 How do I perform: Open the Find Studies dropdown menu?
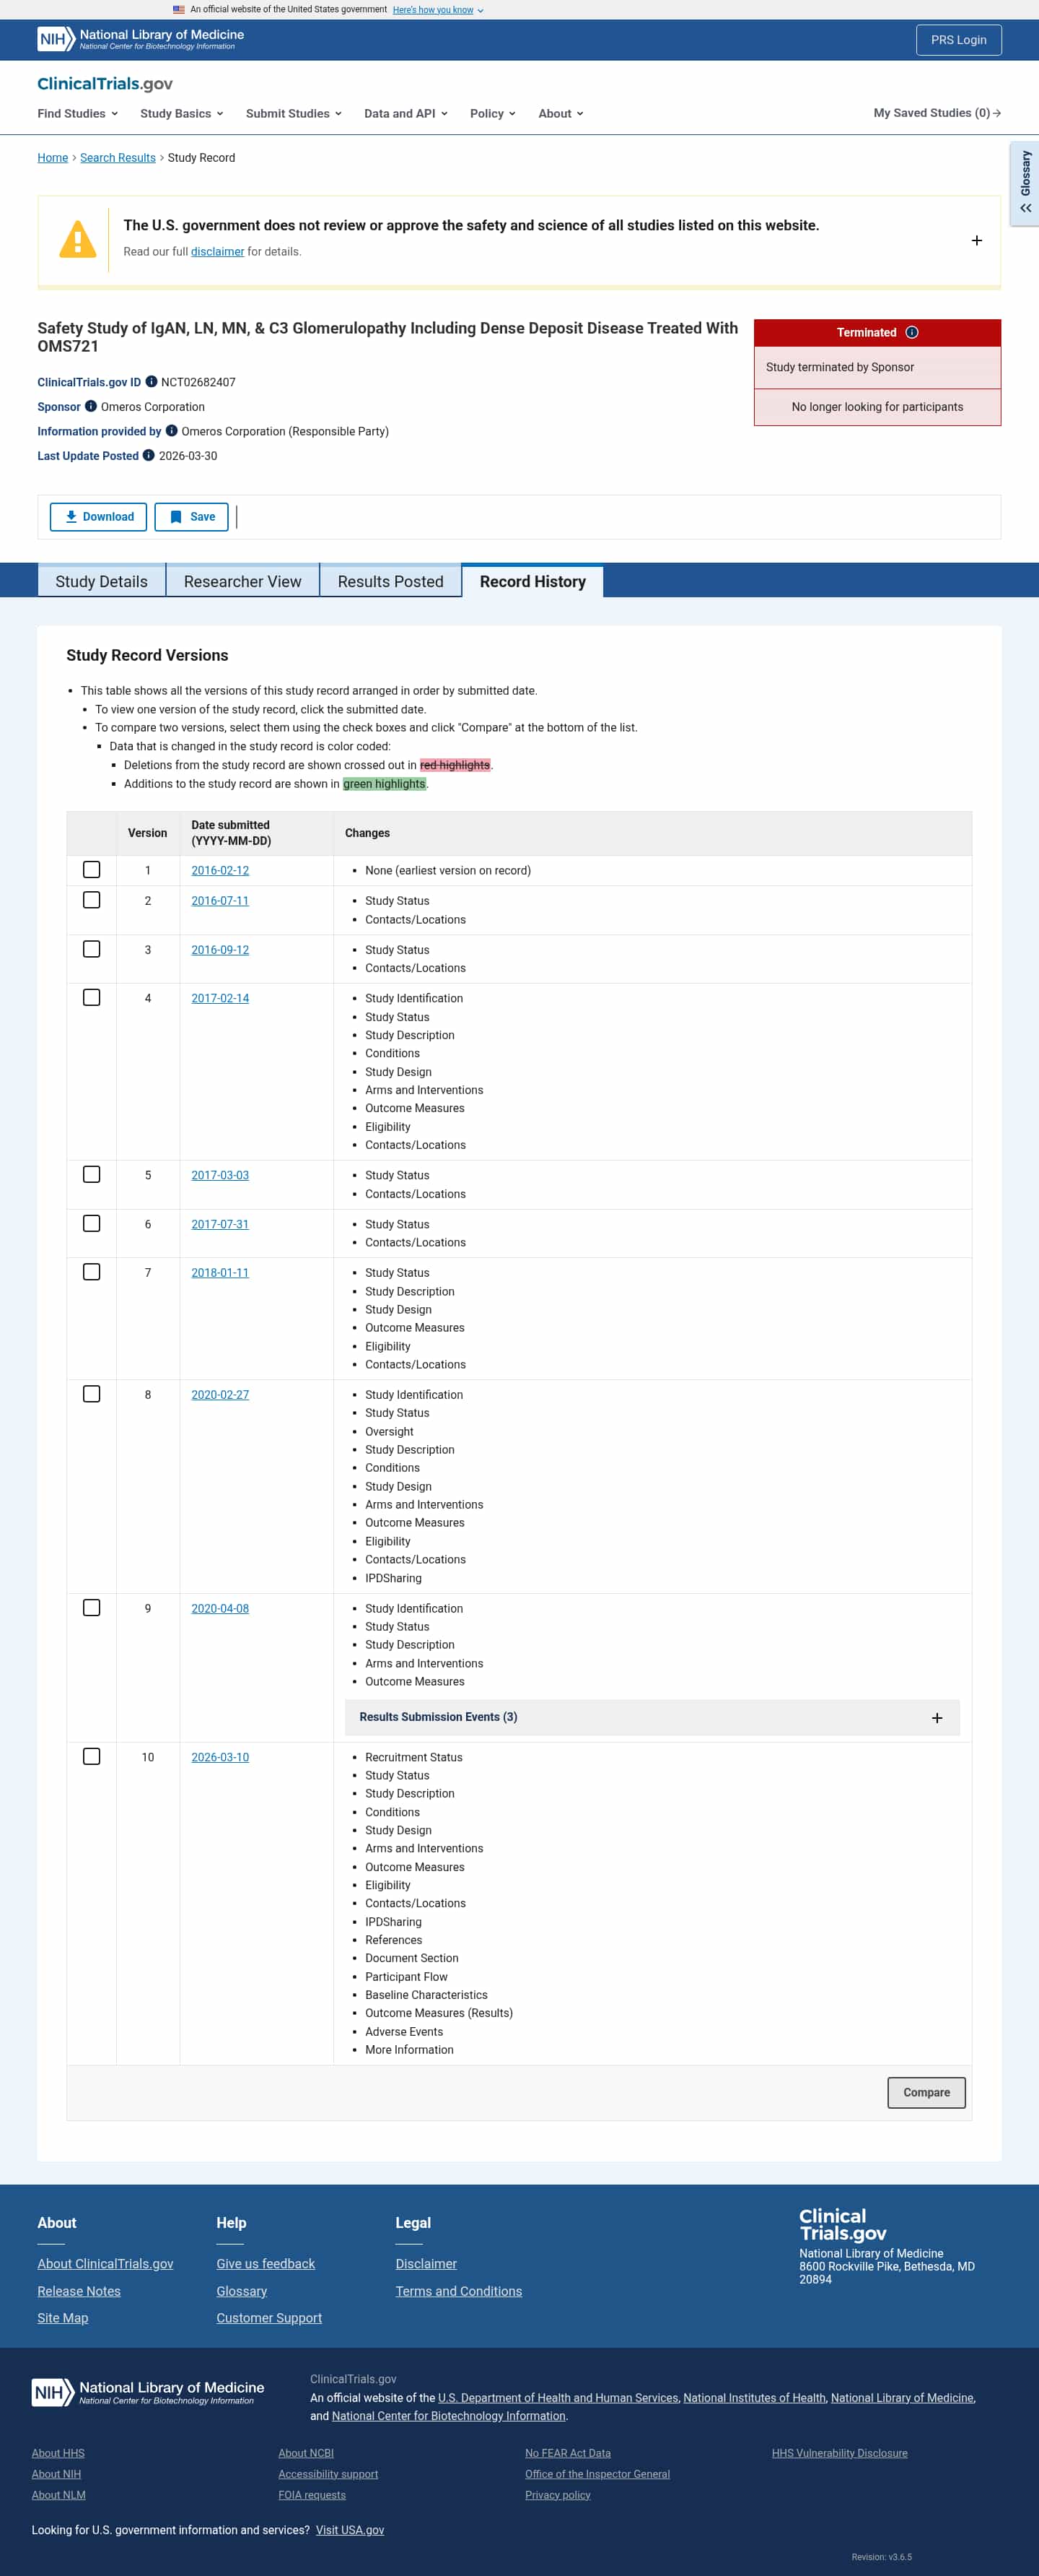(x=78, y=113)
